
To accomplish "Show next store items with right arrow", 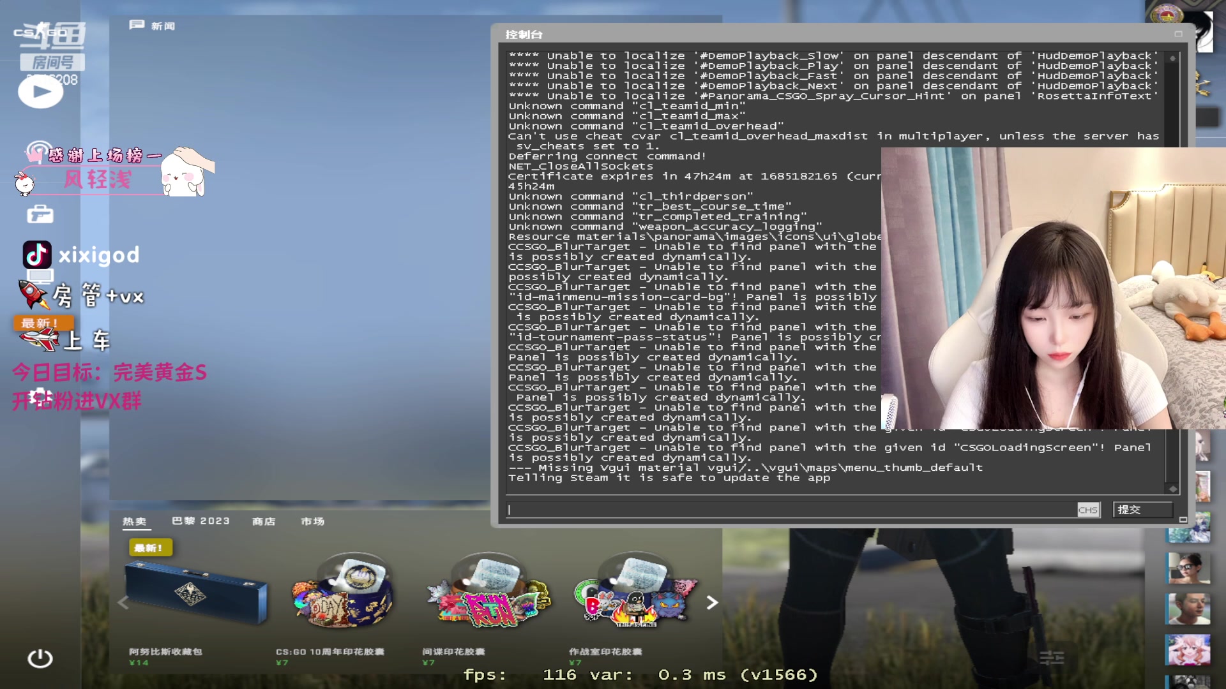I will [x=712, y=602].
